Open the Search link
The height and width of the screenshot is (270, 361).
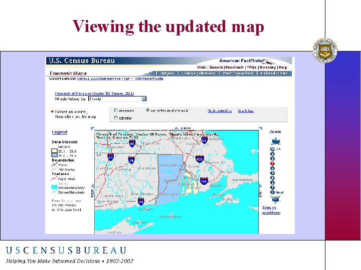pyautogui.click(x=216, y=67)
